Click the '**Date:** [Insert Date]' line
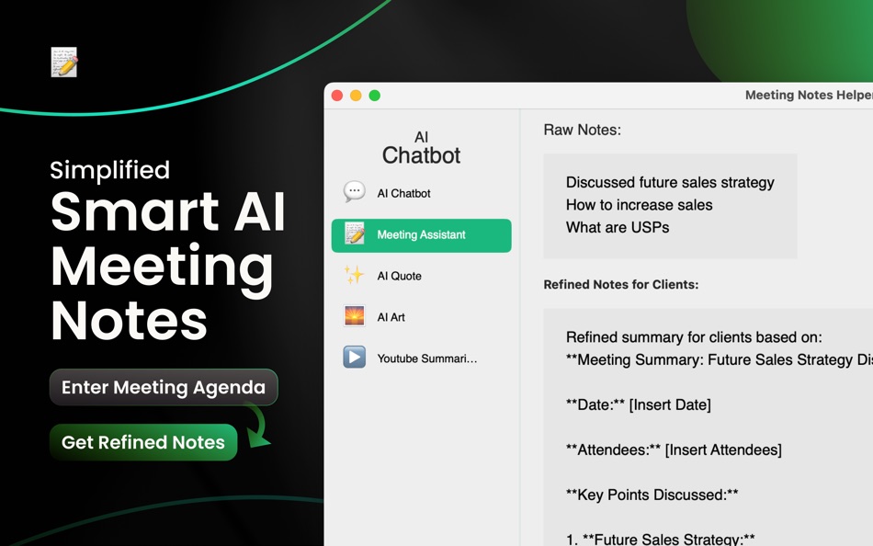The image size is (873, 546). tap(639, 405)
